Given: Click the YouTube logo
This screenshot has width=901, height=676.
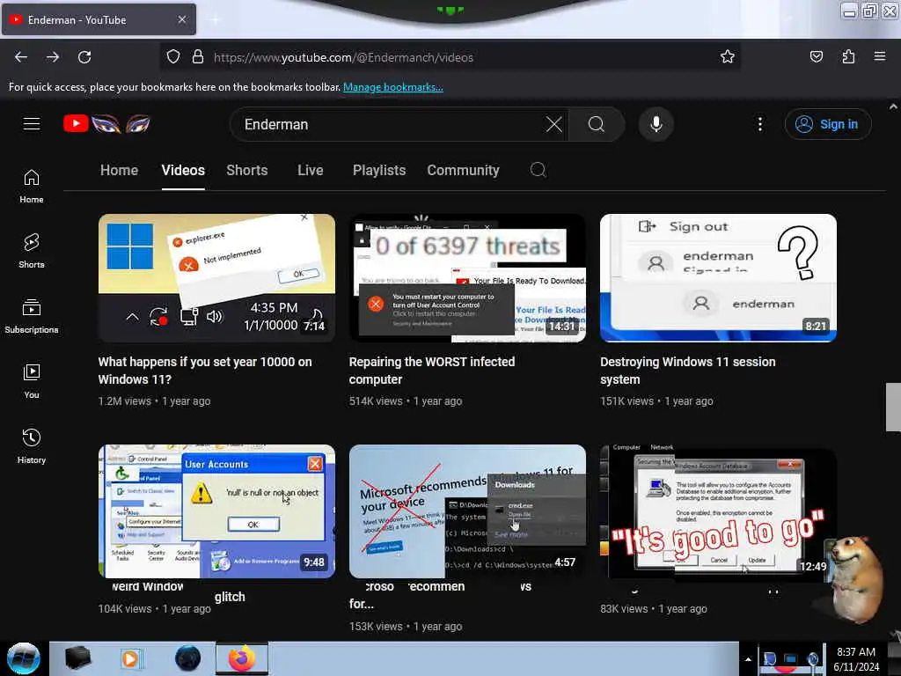Looking at the screenshot, I should coord(106,123).
